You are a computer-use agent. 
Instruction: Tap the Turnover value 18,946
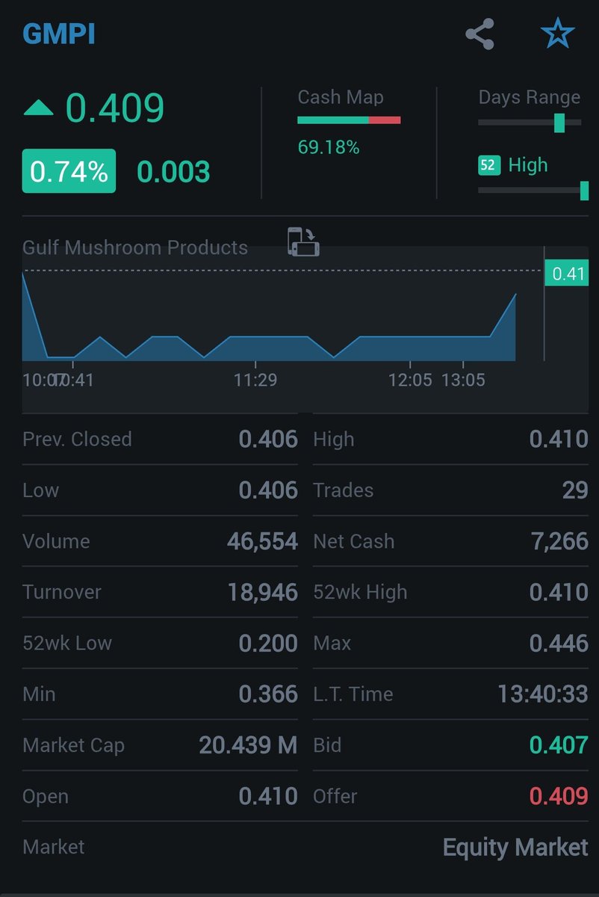[x=263, y=592]
